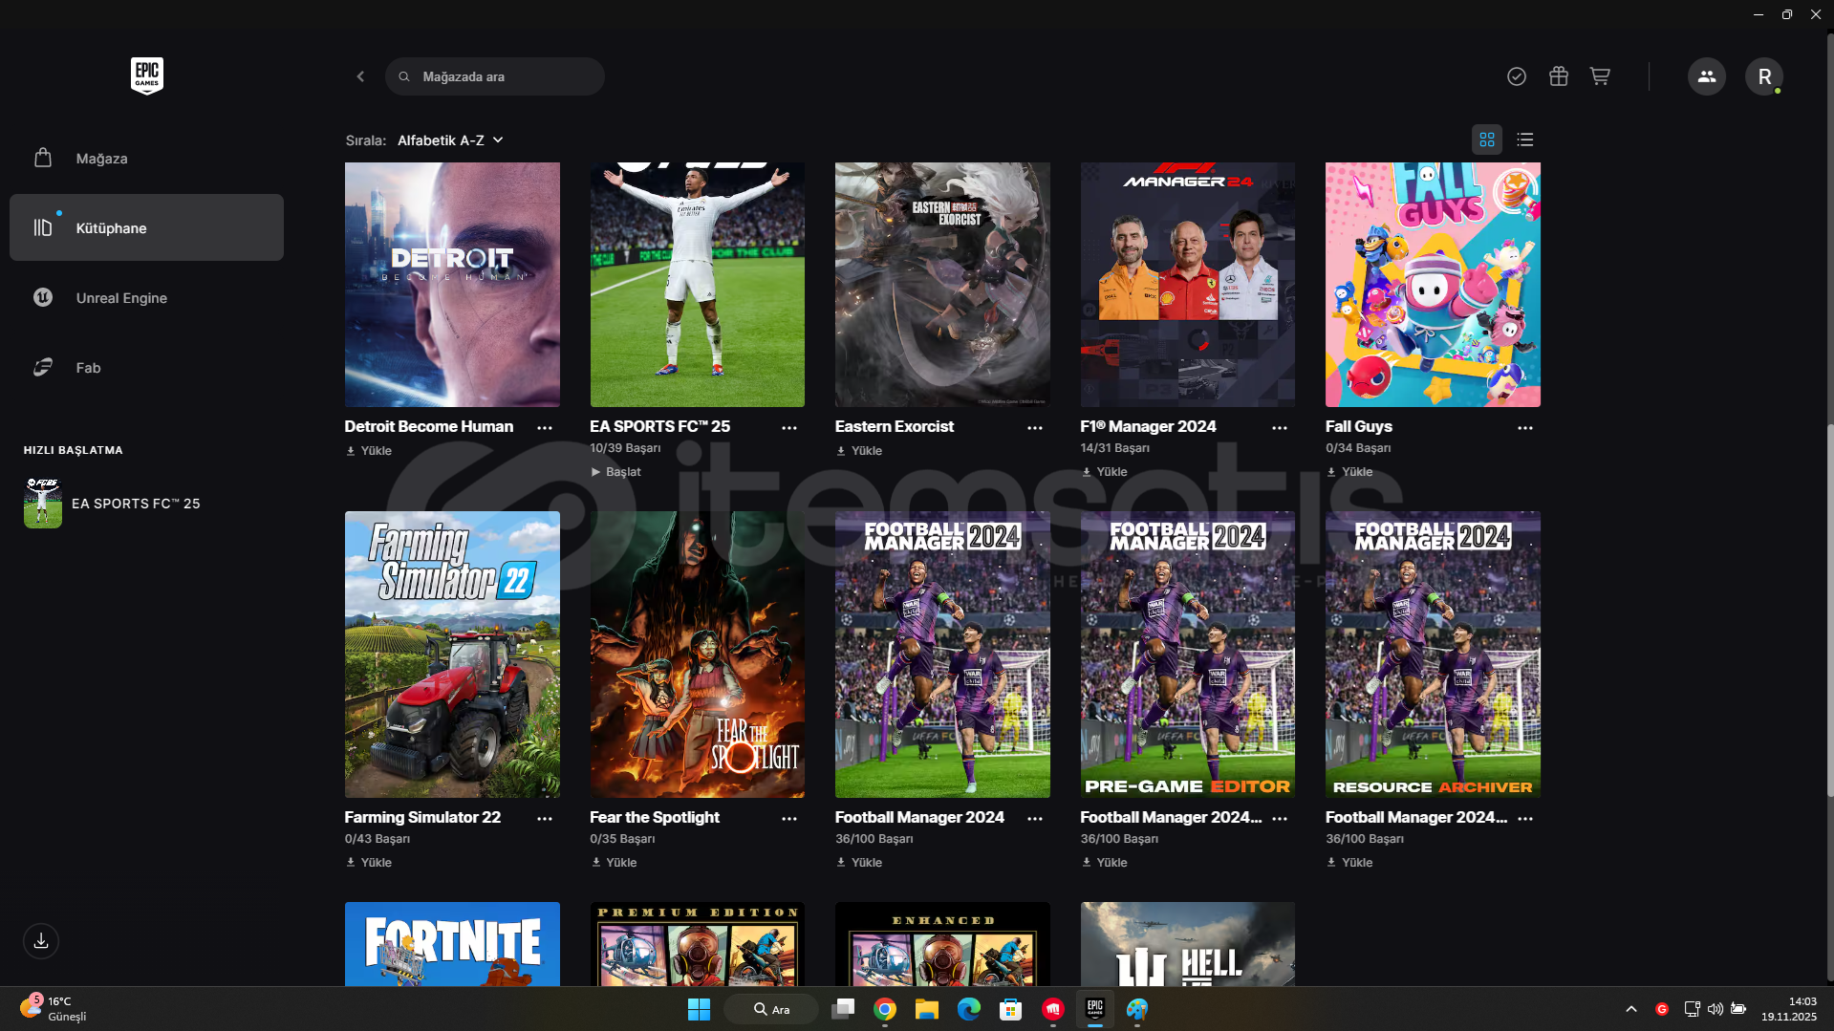Install Farming Simulator 22 with Yükle

[369, 863]
